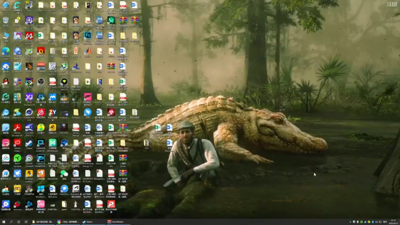Open the Voicemeeter desktop shortcut
The image size is (400, 225).
(41, 68)
